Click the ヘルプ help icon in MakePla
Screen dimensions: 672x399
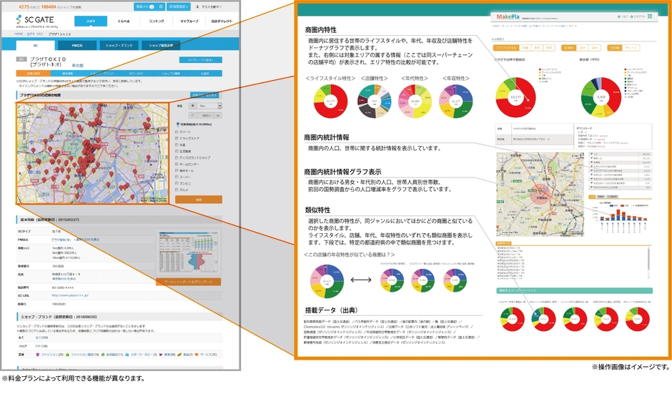point(620,16)
